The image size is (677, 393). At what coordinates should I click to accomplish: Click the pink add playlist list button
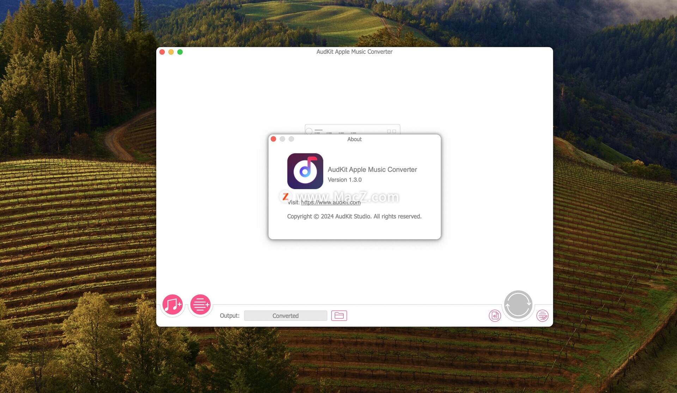click(200, 304)
